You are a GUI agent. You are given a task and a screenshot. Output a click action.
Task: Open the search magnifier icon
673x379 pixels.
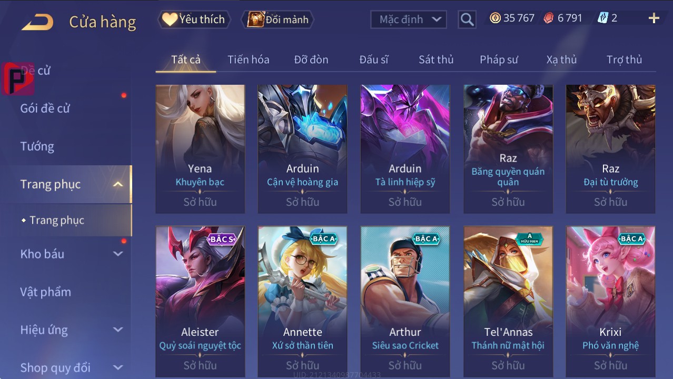(x=467, y=19)
